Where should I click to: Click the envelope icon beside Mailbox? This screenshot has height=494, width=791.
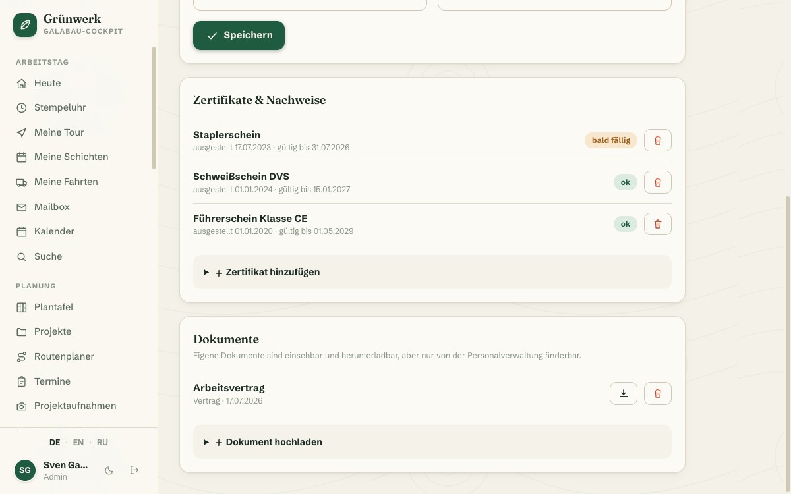[x=22, y=207]
